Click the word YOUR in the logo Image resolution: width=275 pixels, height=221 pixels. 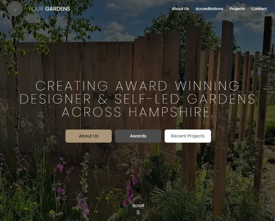pyautogui.click(x=36, y=9)
